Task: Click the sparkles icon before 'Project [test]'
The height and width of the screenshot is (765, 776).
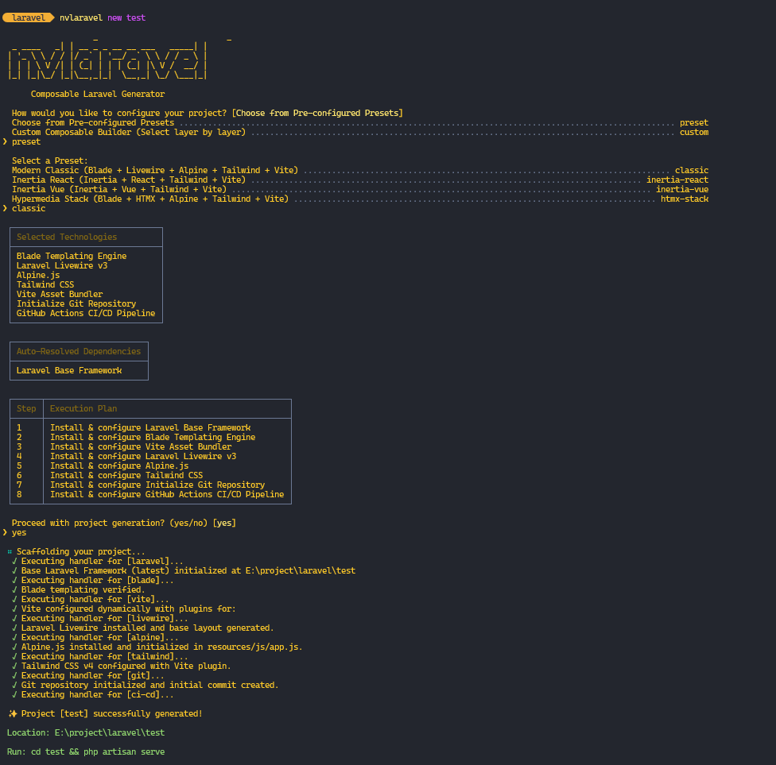Action: [13, 713]
